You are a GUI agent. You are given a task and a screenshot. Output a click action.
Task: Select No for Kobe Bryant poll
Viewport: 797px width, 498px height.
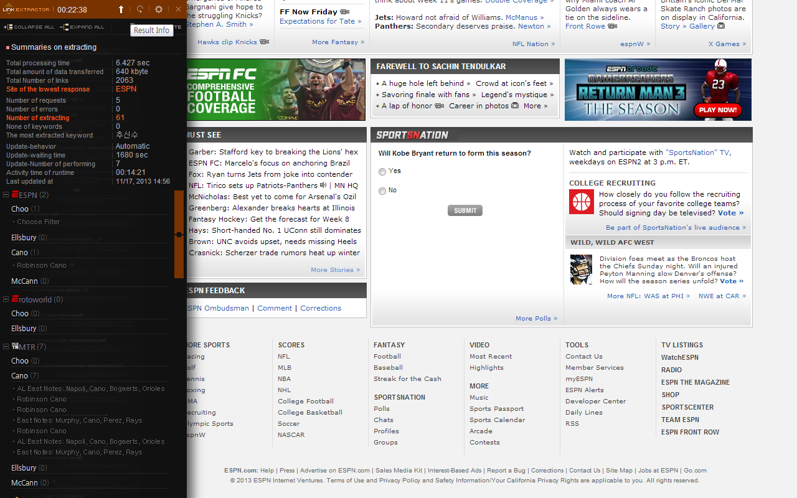[382, 191]
